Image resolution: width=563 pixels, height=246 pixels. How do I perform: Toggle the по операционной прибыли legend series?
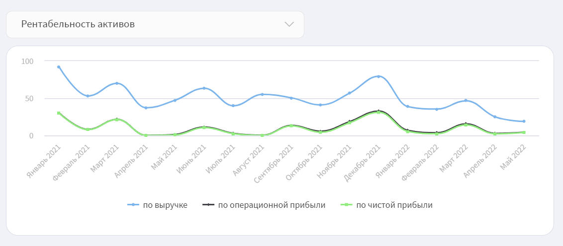click(x=271, y=205)
